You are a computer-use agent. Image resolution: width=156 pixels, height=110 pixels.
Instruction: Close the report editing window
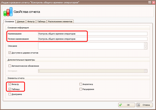[154, 2]
